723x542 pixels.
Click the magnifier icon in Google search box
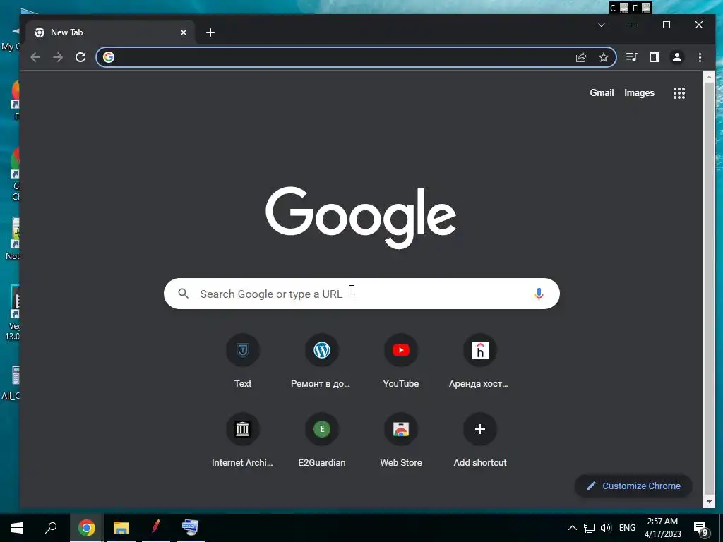coord(184,294)
